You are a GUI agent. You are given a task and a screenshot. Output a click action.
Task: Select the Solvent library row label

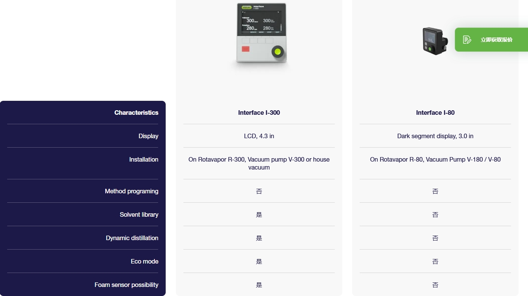coord(139,214)
